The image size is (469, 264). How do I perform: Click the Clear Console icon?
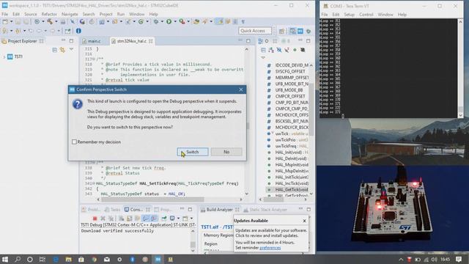121,219
